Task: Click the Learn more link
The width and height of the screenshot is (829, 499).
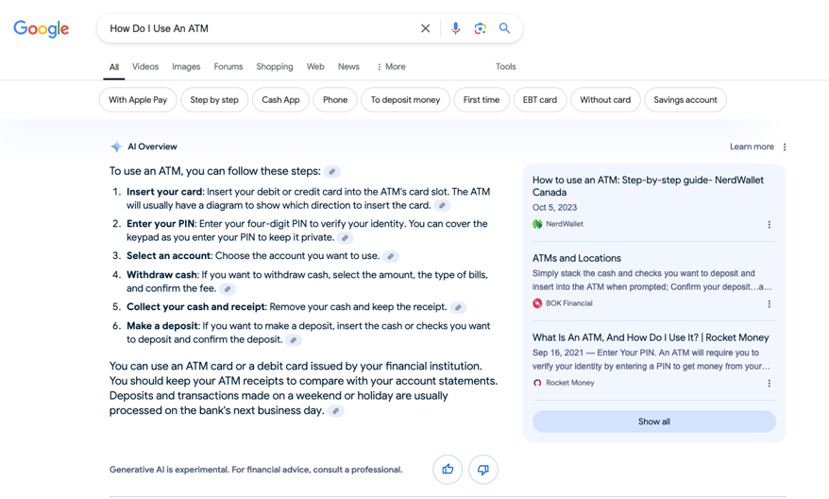Action: click(752, 147)
